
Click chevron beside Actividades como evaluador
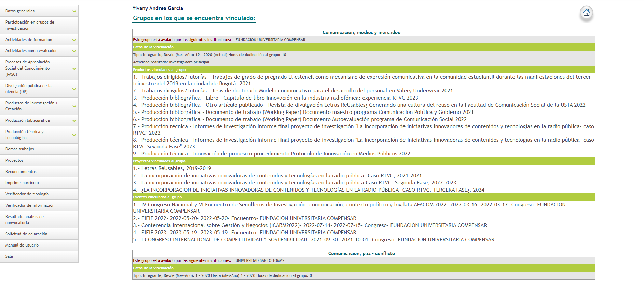(74, 51)
